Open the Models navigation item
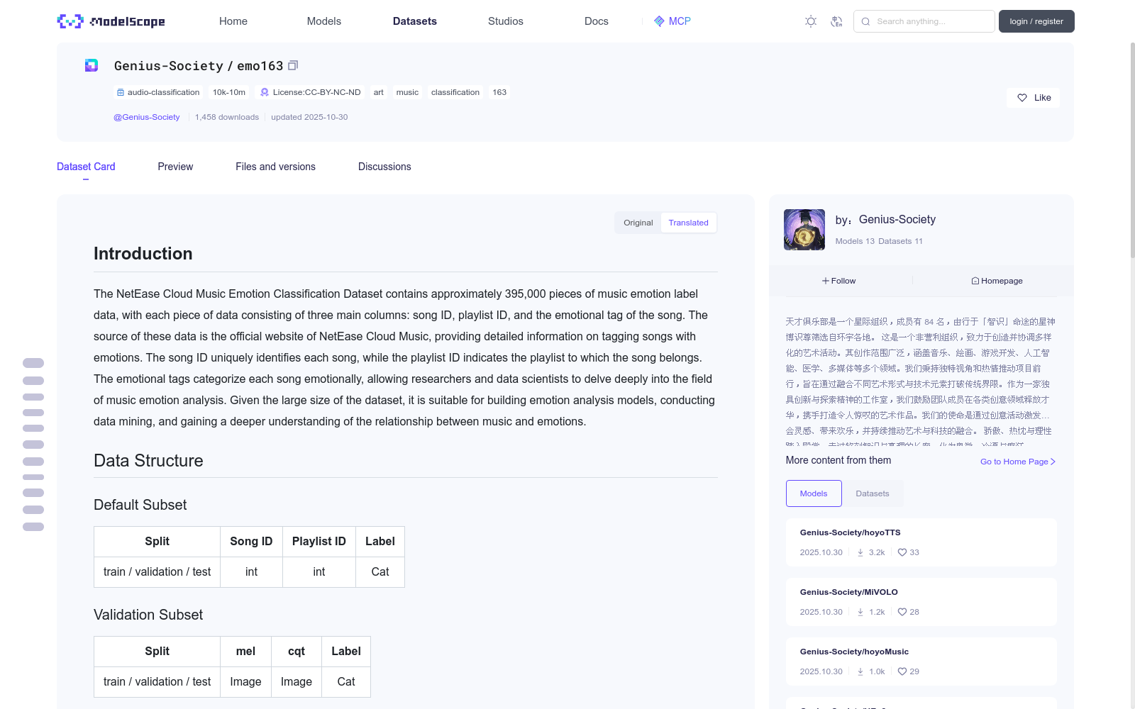The image size is (1135, 709). 324,21
